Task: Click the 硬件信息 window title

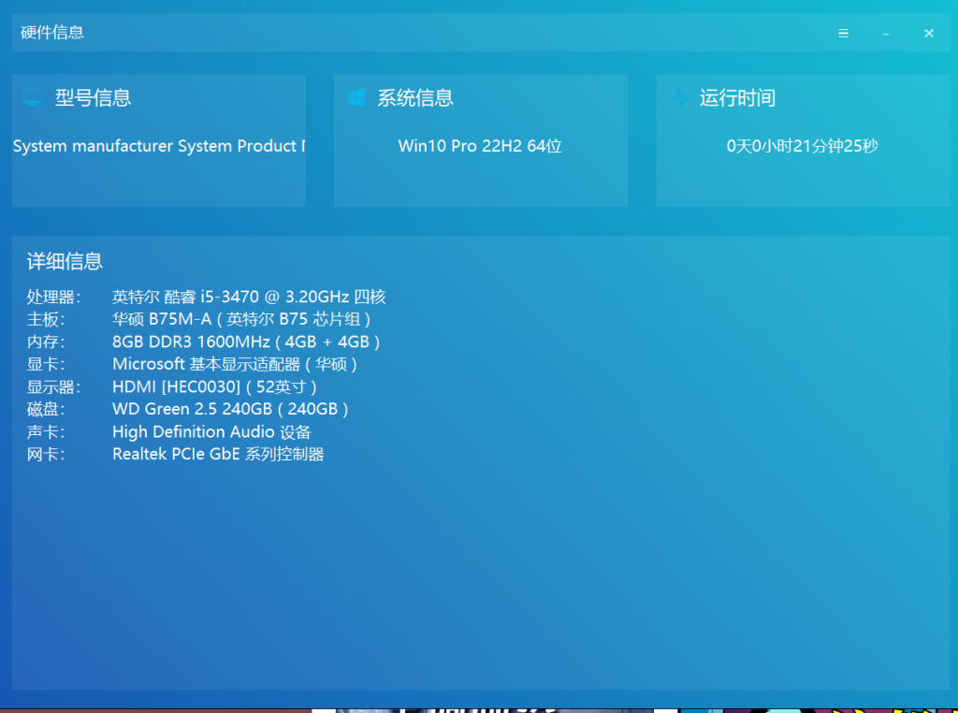Action: pyautogui.click(x=52, y=33)
